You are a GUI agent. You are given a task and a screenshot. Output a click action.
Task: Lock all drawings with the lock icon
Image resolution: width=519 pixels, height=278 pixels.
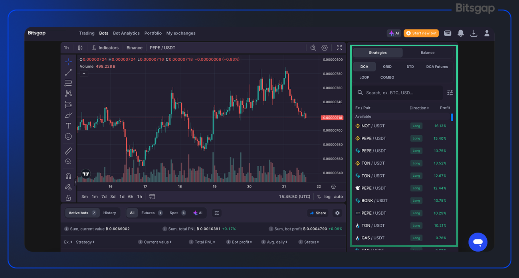[x=68, y=197]
